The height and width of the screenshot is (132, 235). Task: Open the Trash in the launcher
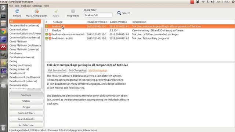pyautogui.click(x=3, y=128)
